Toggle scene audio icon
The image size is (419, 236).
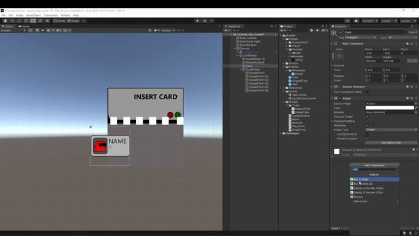coord(43,31)
